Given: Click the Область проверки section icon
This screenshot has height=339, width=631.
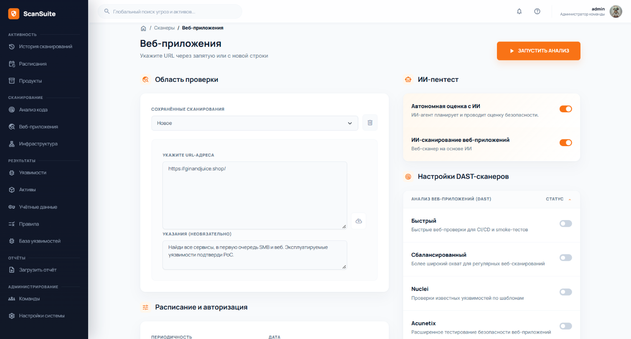Looking at the screenshot, I should click(x=145, y=79).
